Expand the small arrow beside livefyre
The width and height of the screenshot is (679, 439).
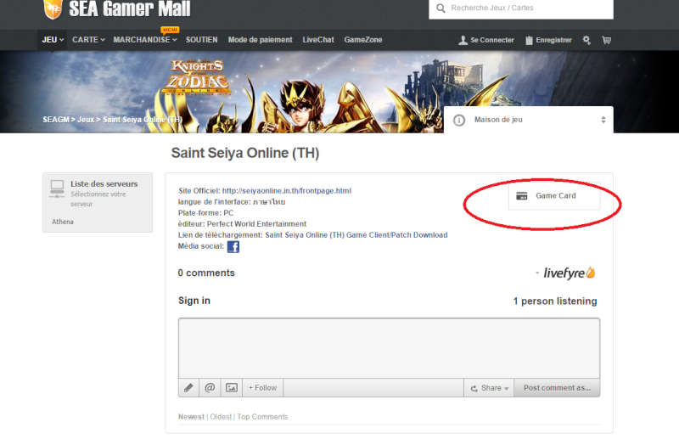[x=537, y=273]
